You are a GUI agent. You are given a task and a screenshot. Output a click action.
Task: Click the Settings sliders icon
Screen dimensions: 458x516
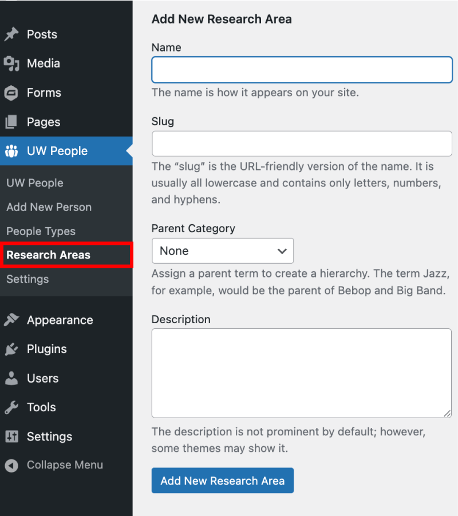11,436
